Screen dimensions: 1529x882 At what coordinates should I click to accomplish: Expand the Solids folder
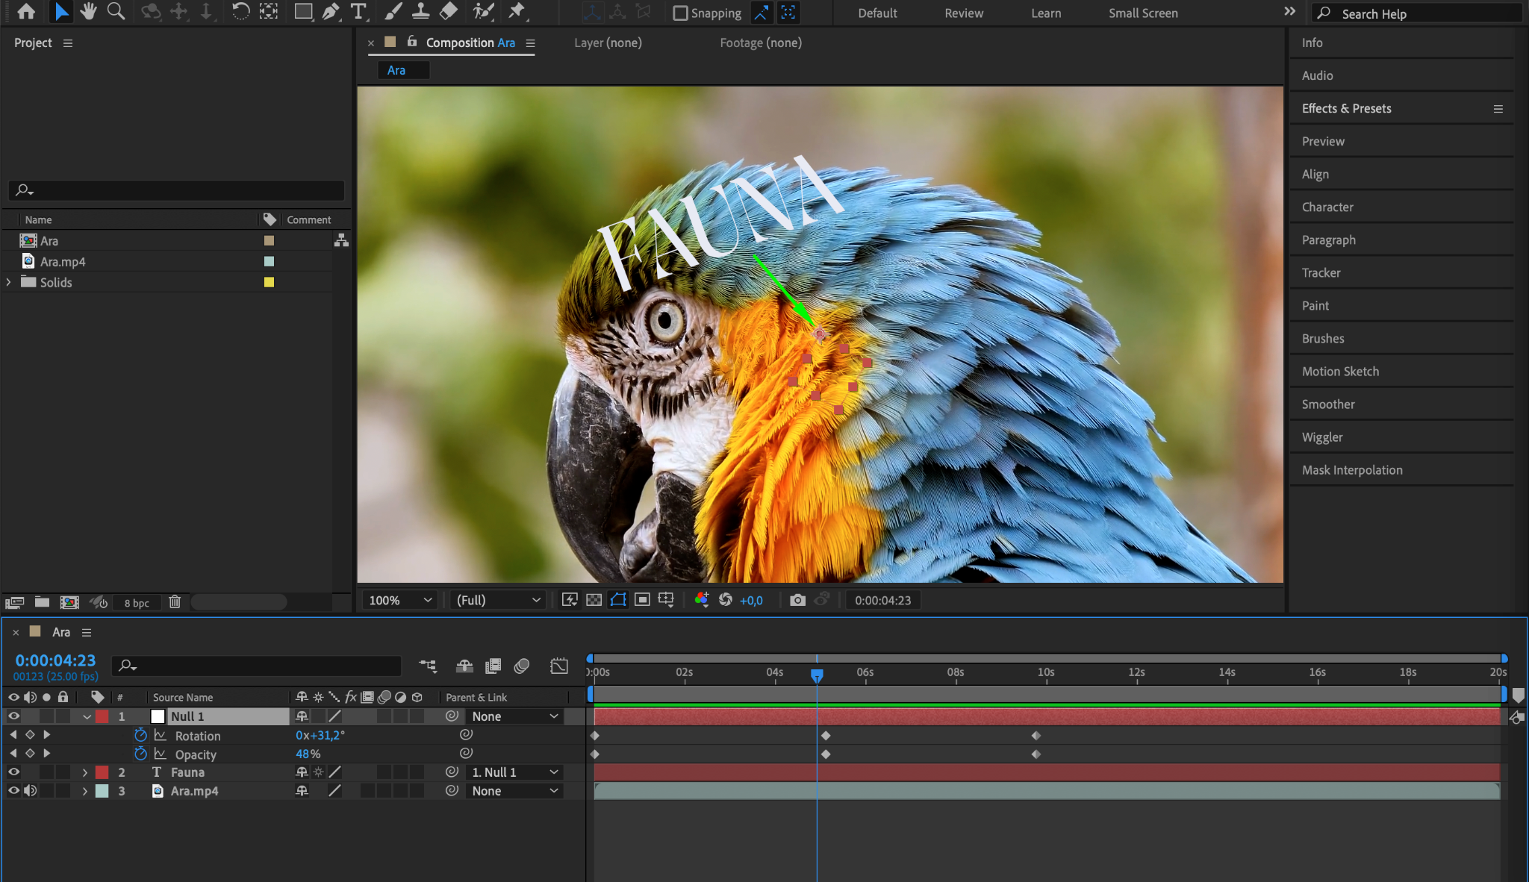tap(9, 282)
